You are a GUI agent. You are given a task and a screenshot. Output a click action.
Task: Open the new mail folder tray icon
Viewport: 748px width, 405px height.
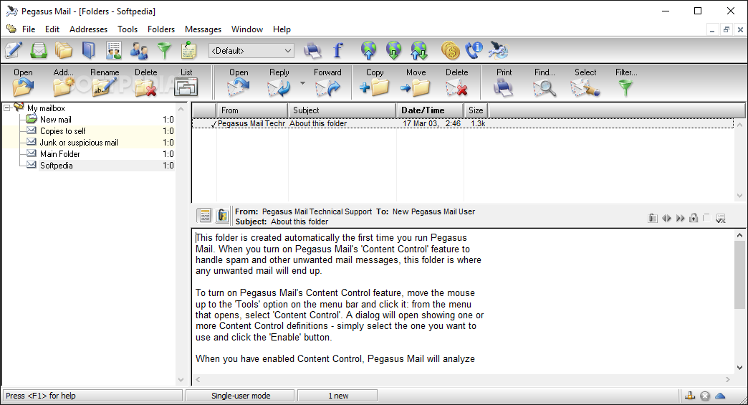39,50
